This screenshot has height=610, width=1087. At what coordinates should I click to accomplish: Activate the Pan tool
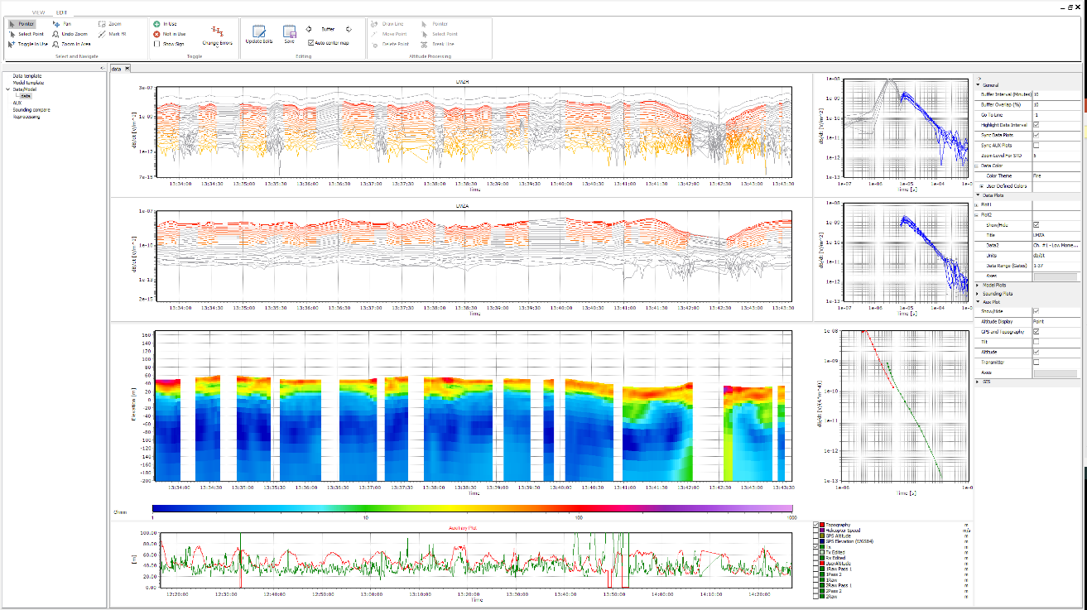pyautogui.click(x=63, y=24)
